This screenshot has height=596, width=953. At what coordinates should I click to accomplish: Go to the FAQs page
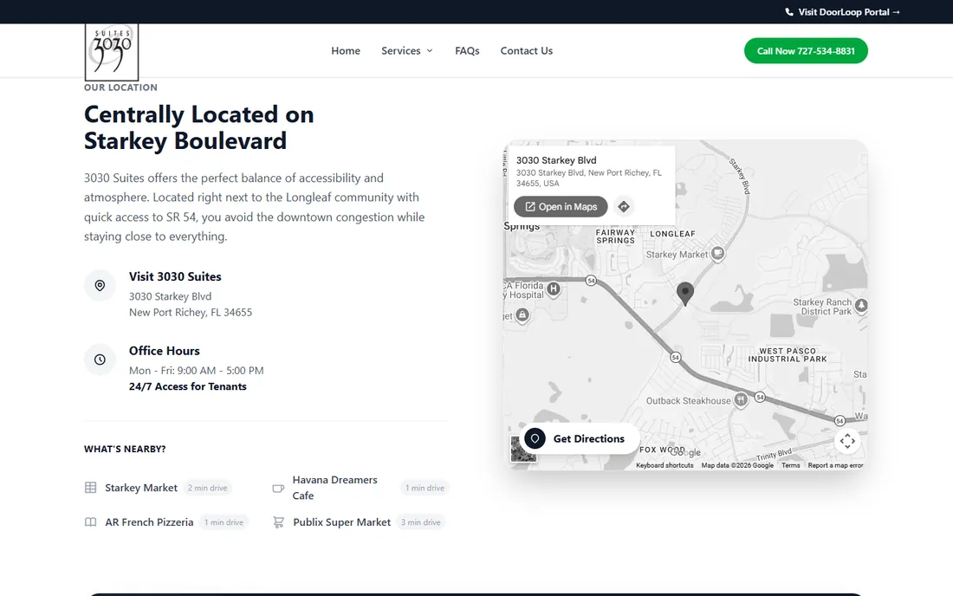[467, 51]
